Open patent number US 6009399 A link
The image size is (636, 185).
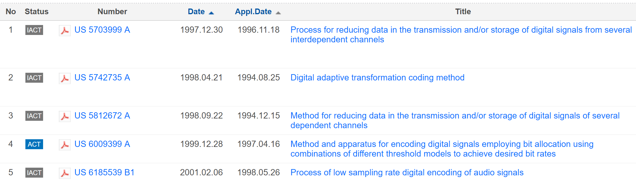coord(102,144)
